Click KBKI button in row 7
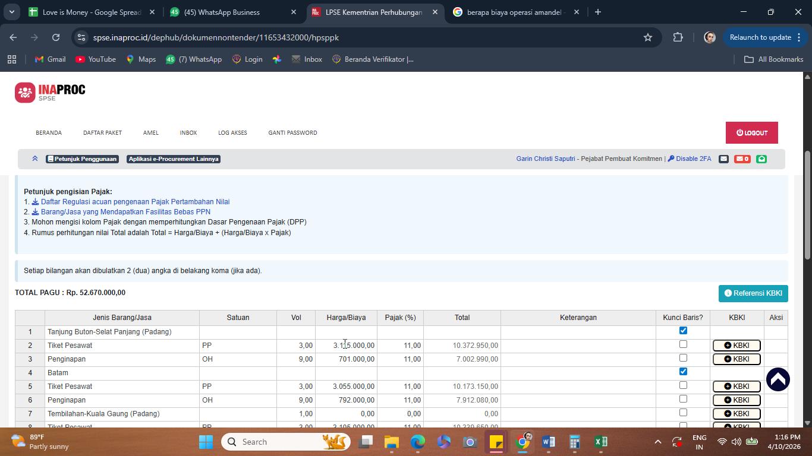 point(737,414)
